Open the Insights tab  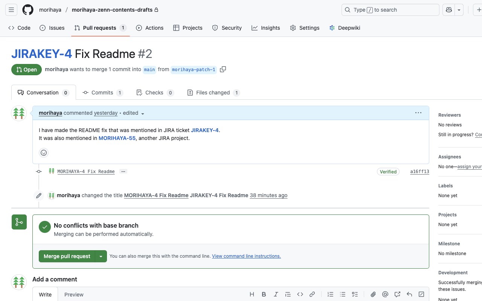(266, 28)
